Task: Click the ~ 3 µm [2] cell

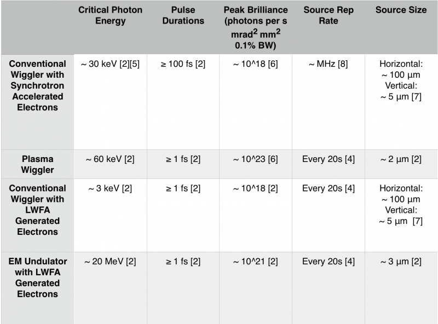Action: point(401,262)
